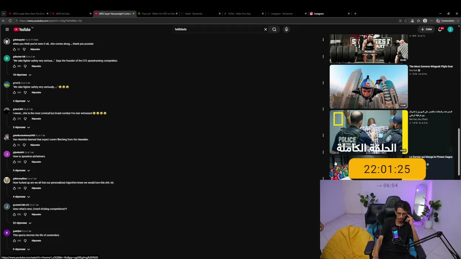461x259 pixels.
Task: Open the account avatar menu
Action: coord(450,29)
